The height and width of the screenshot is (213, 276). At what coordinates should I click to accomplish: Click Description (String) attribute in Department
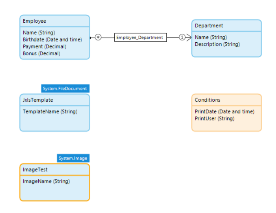217,44
